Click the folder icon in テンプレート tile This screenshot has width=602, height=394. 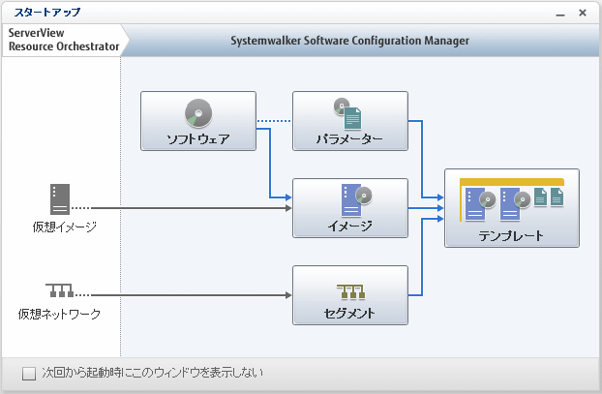click(x=512, y=199)
